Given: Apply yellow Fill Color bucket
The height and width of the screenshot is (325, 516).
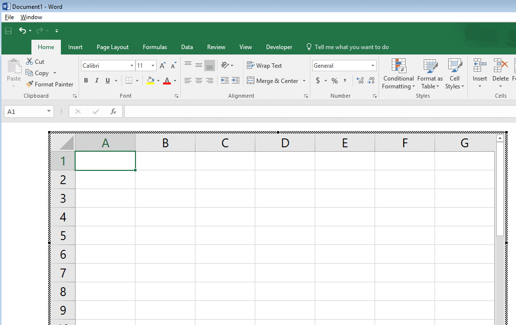Looking at the screenshot, I should (150, 81).
